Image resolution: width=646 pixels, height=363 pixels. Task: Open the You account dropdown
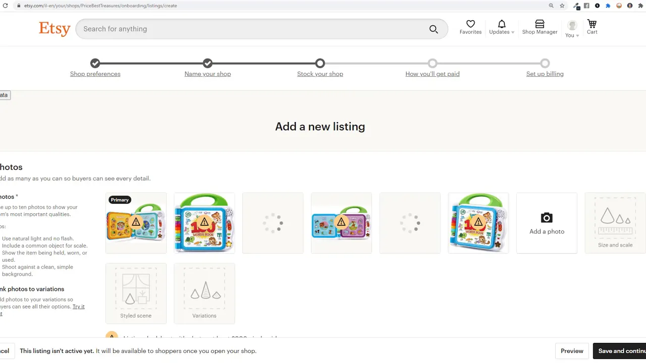click(572, 29)
